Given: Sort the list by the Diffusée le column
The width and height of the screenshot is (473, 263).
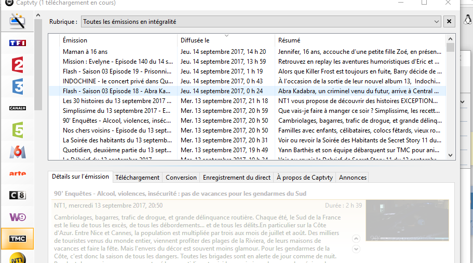Looking at the screenshot, I should point(226,40).
